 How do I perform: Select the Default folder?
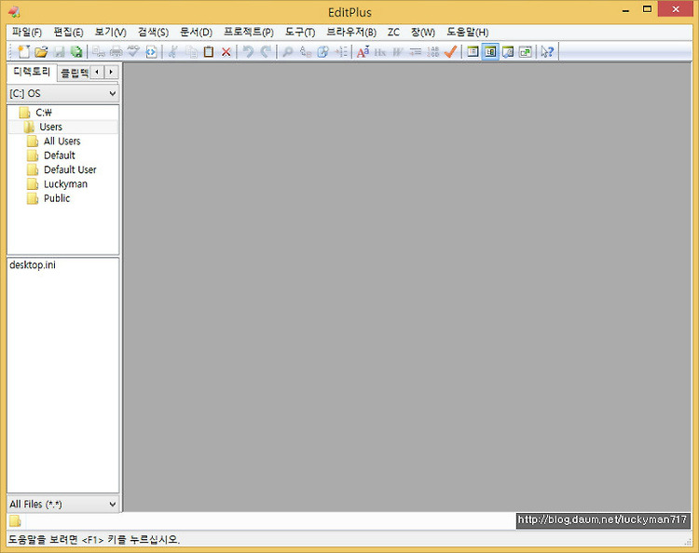pos(60,155)
